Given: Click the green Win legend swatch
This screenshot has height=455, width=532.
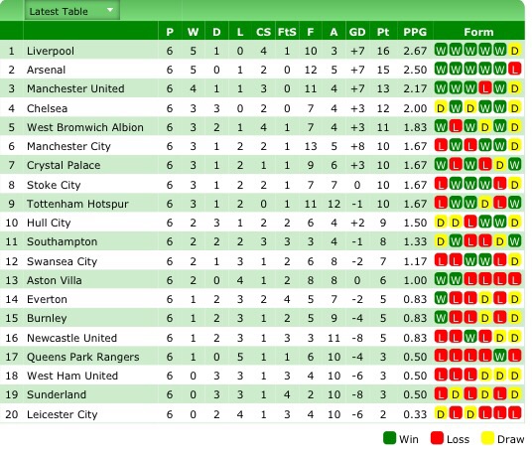Looking at the screenshot, I should [x=389, y=438].
